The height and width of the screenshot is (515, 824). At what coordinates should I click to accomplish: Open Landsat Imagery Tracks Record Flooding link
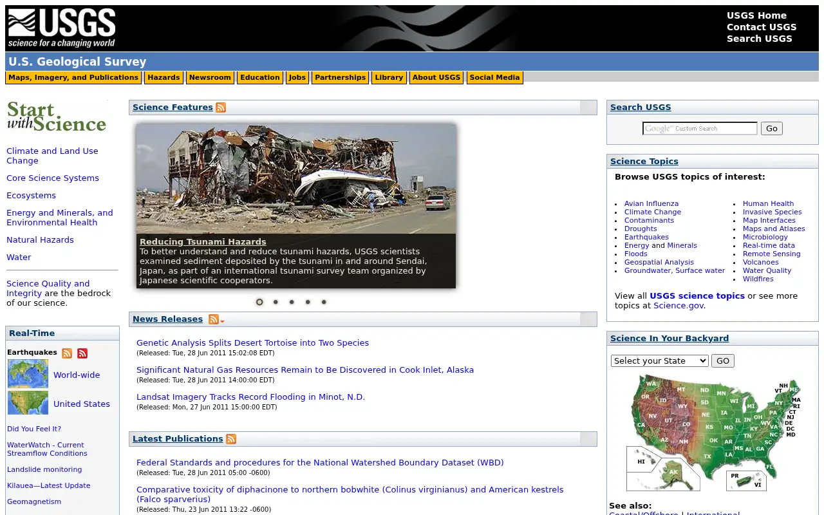(250, 397)
